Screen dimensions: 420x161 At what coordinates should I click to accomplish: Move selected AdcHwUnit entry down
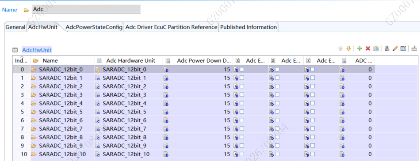tap(348, 49)
